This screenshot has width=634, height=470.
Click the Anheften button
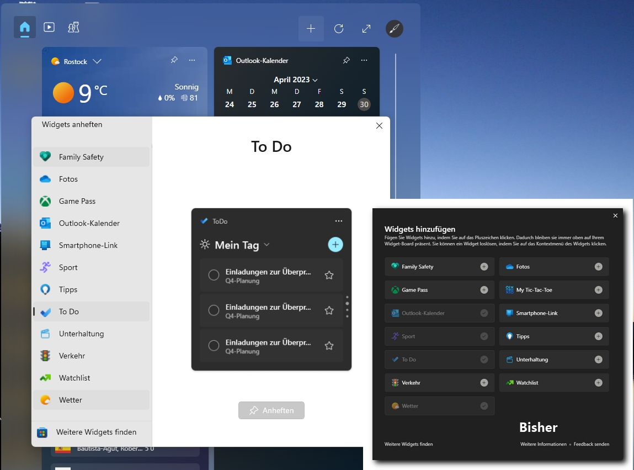(271, 410)
